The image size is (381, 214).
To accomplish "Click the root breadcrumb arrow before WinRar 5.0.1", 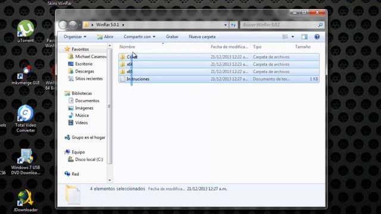I will [92, 25].
